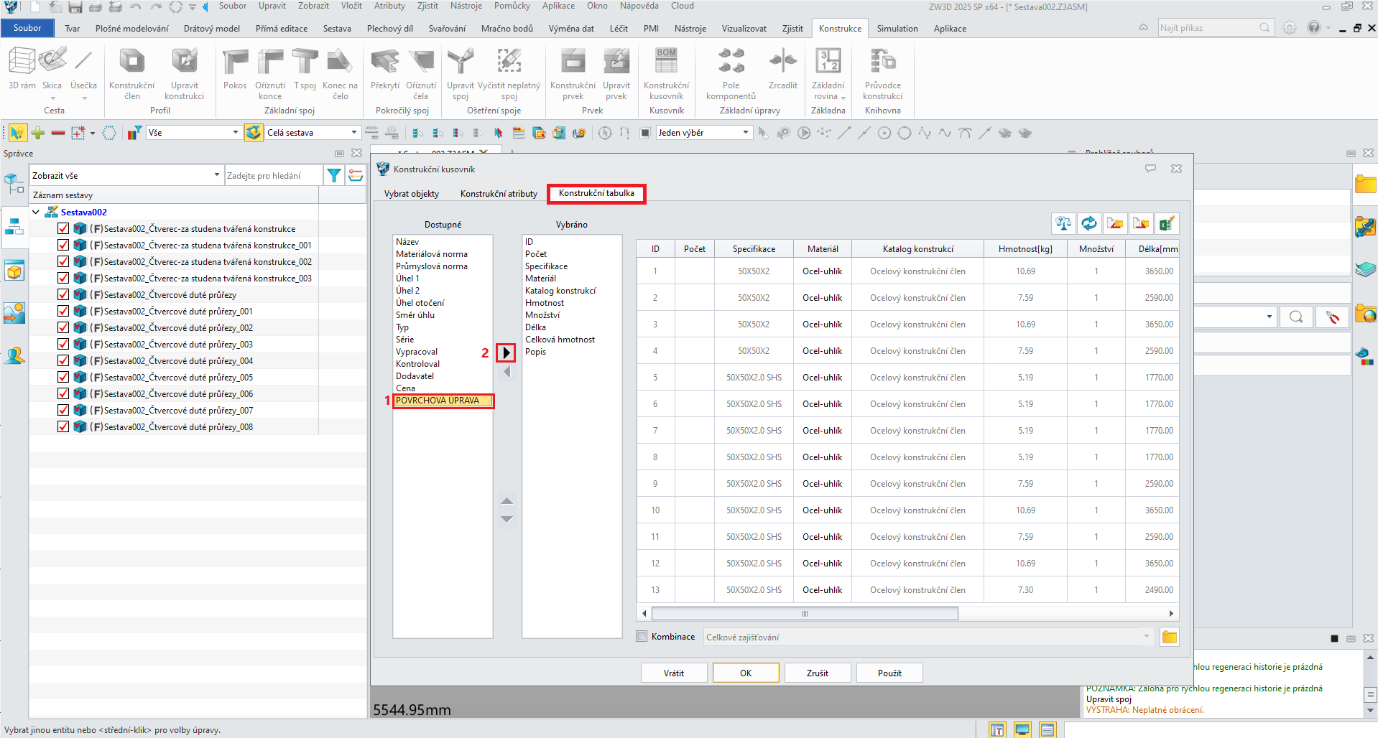The height and width of the screenshot is (738, 1378).
Task: Uncheck Sestava002_Čtvercové duté průřezy_008
Action: pos(63,426)
